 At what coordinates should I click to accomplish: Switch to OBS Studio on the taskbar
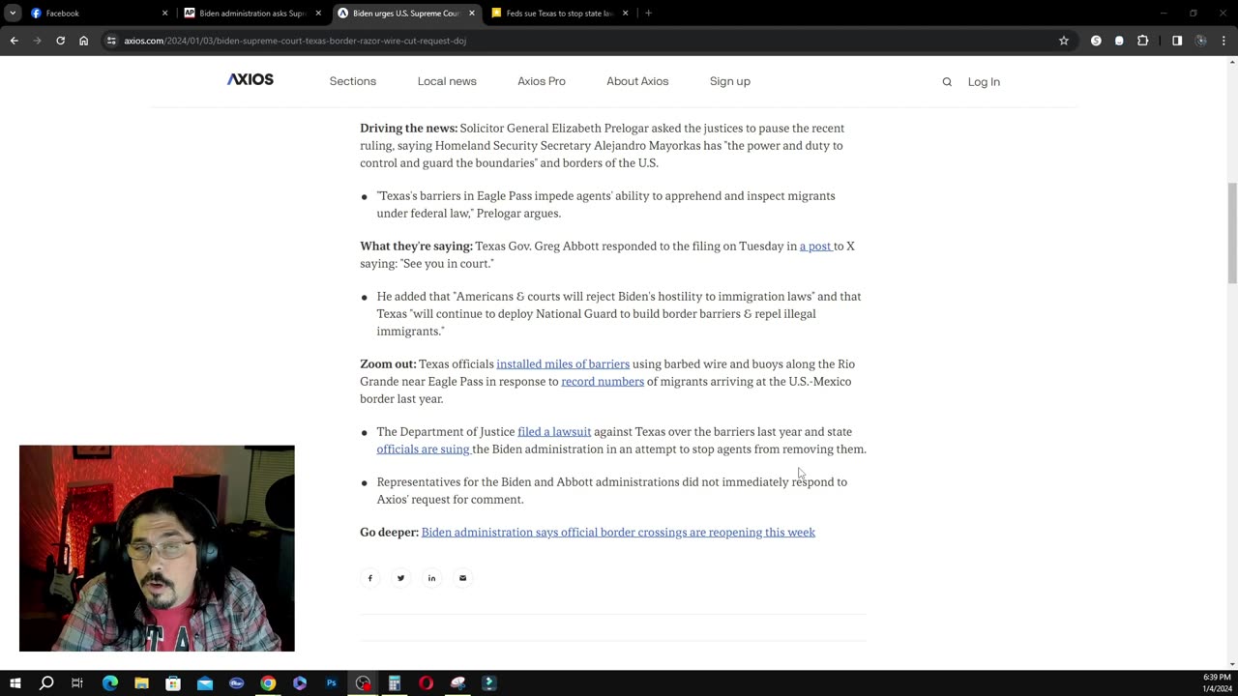363,683
